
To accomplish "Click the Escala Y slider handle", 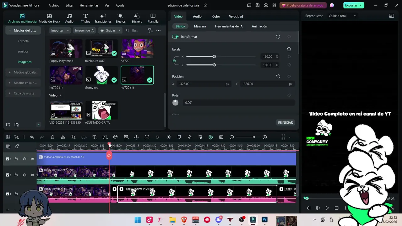I will [214, 65].
